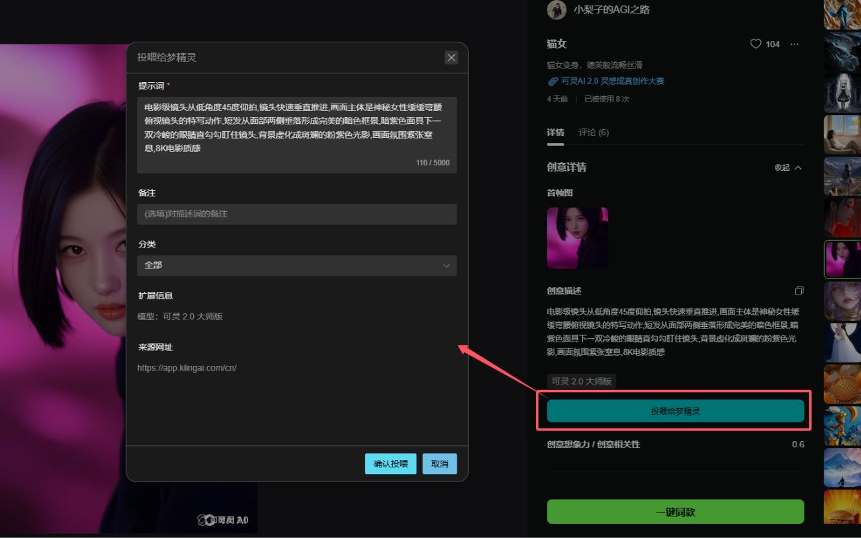Switch to the 详情 tab

pos(556,132)
